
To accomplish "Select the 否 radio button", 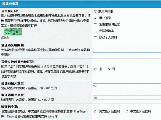I will (109, 69).
